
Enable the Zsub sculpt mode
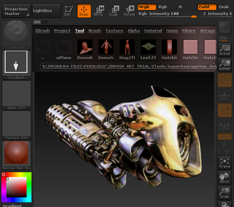[225, 7]
